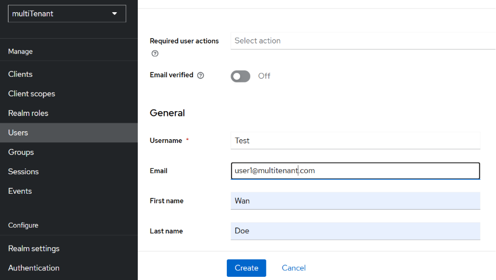Click the Last name text box
The height and width of the screenshot is (280, 496).
355,231
